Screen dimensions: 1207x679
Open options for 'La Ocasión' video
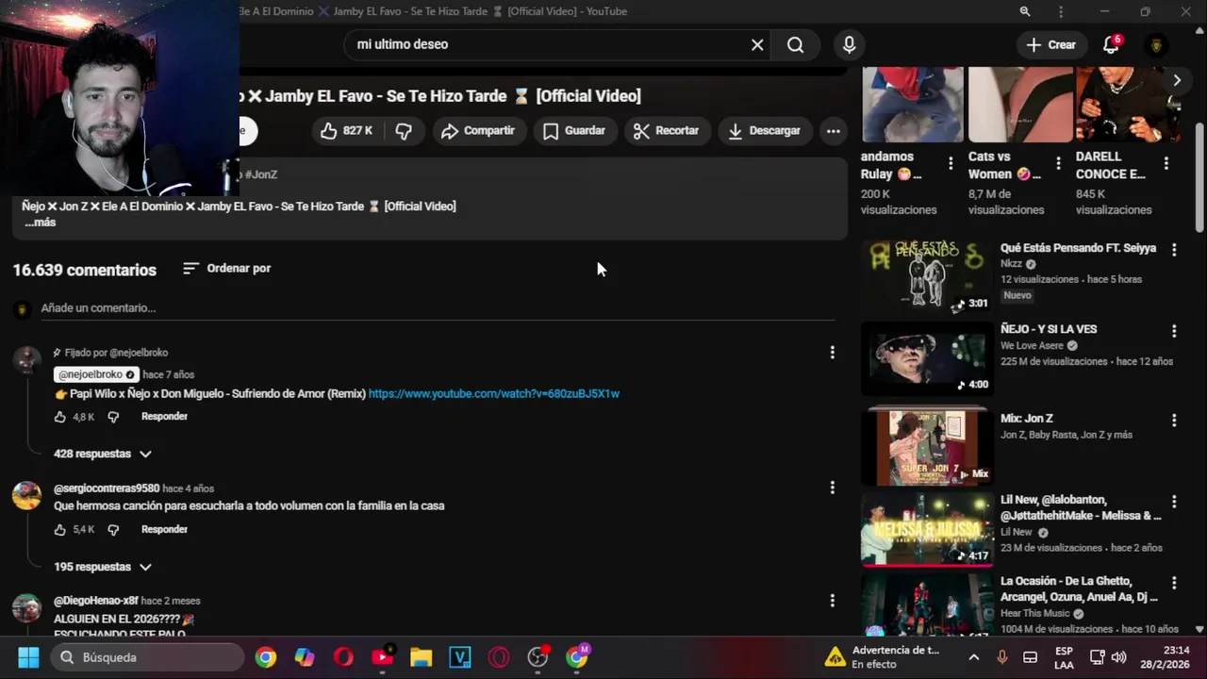1174,583
